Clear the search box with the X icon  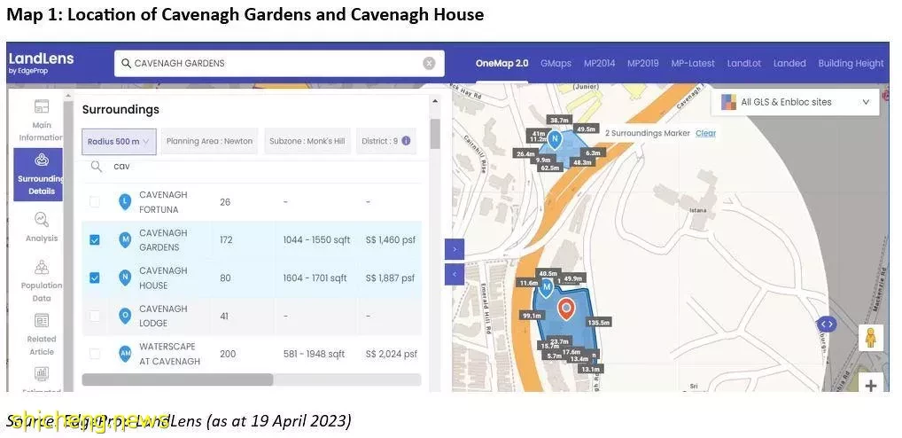pos(429,63)
